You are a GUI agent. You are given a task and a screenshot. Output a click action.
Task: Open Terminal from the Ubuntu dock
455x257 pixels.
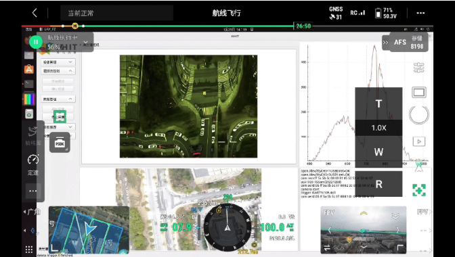(28, 84)
